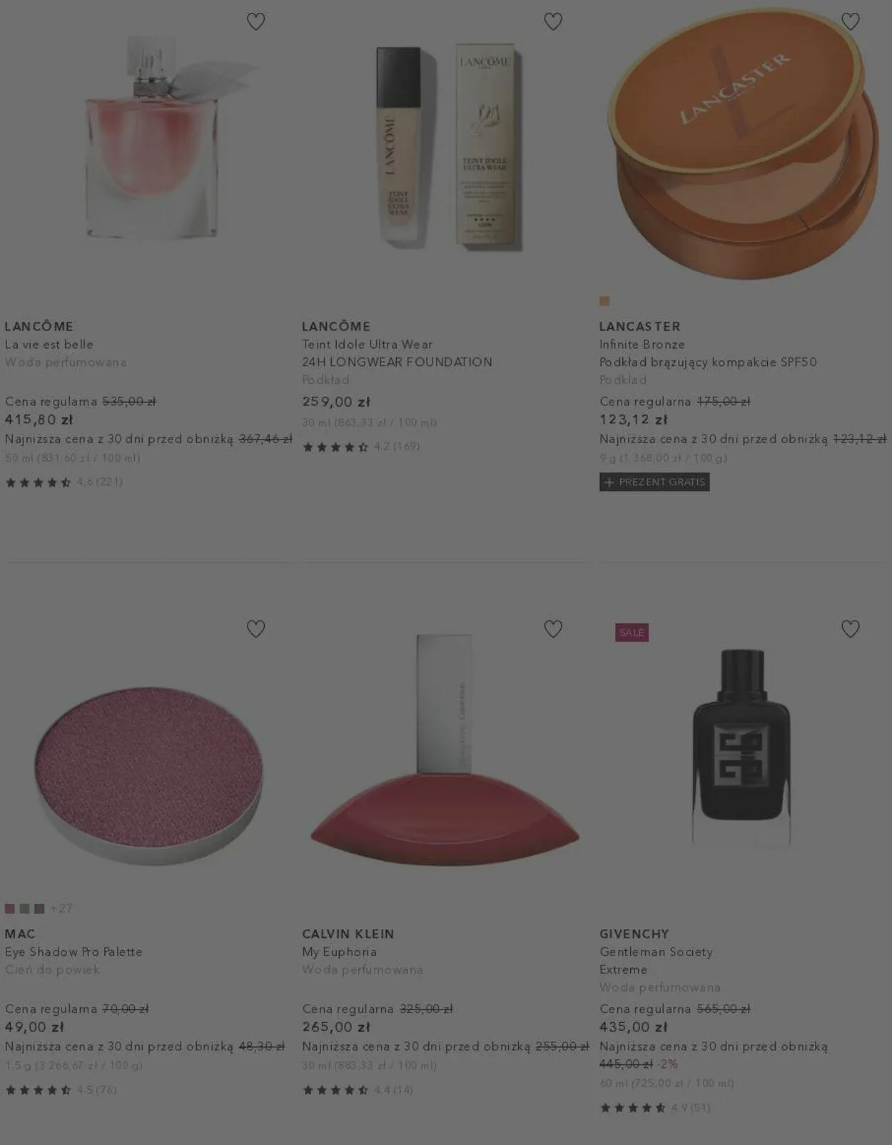The height and width of the screenshot is (1145, 892).
Task: Expand the +27 more MAC shades
Action: (x=61, y=908)
